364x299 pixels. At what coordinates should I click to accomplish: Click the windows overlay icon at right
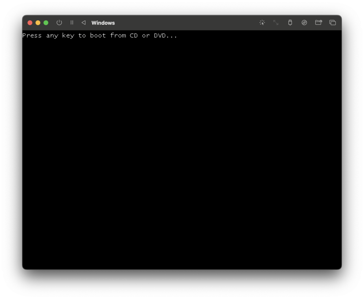332,22
